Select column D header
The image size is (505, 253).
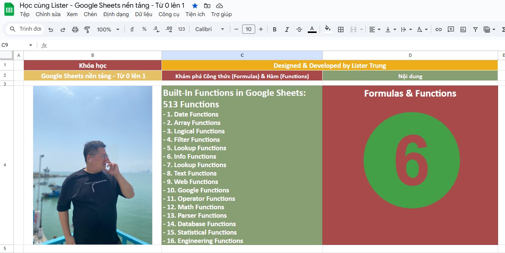point(410,55)
